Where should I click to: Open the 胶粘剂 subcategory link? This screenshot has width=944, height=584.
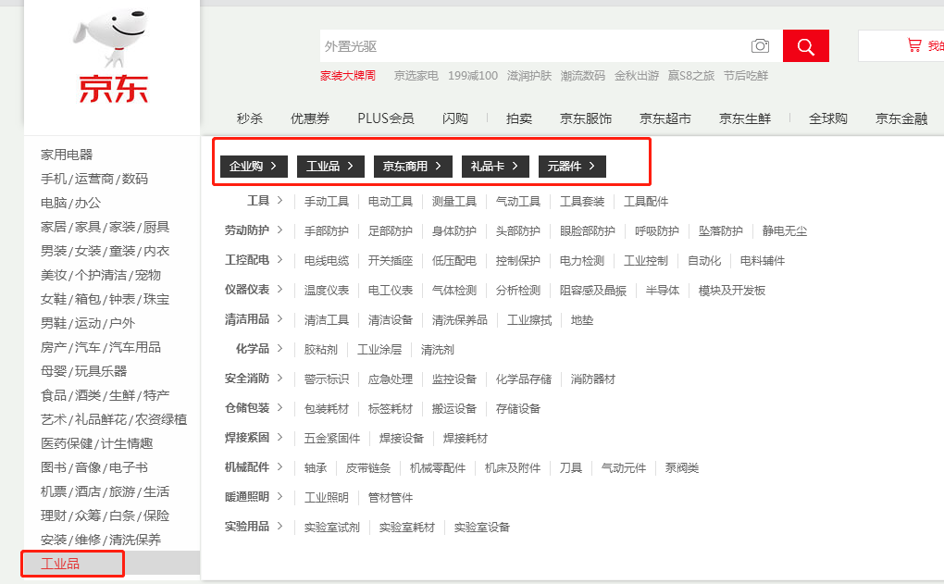click(x=321, y=350)
